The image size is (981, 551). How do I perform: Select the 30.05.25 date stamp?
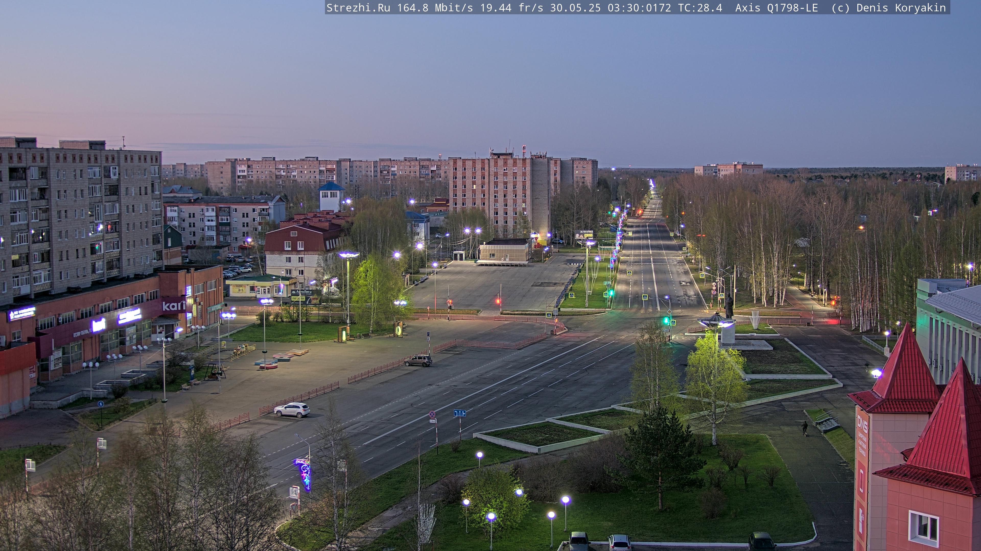pyautogui.click(x=575, y=8)
